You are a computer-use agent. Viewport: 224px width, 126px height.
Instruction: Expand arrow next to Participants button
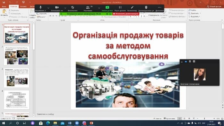point(99,8)
